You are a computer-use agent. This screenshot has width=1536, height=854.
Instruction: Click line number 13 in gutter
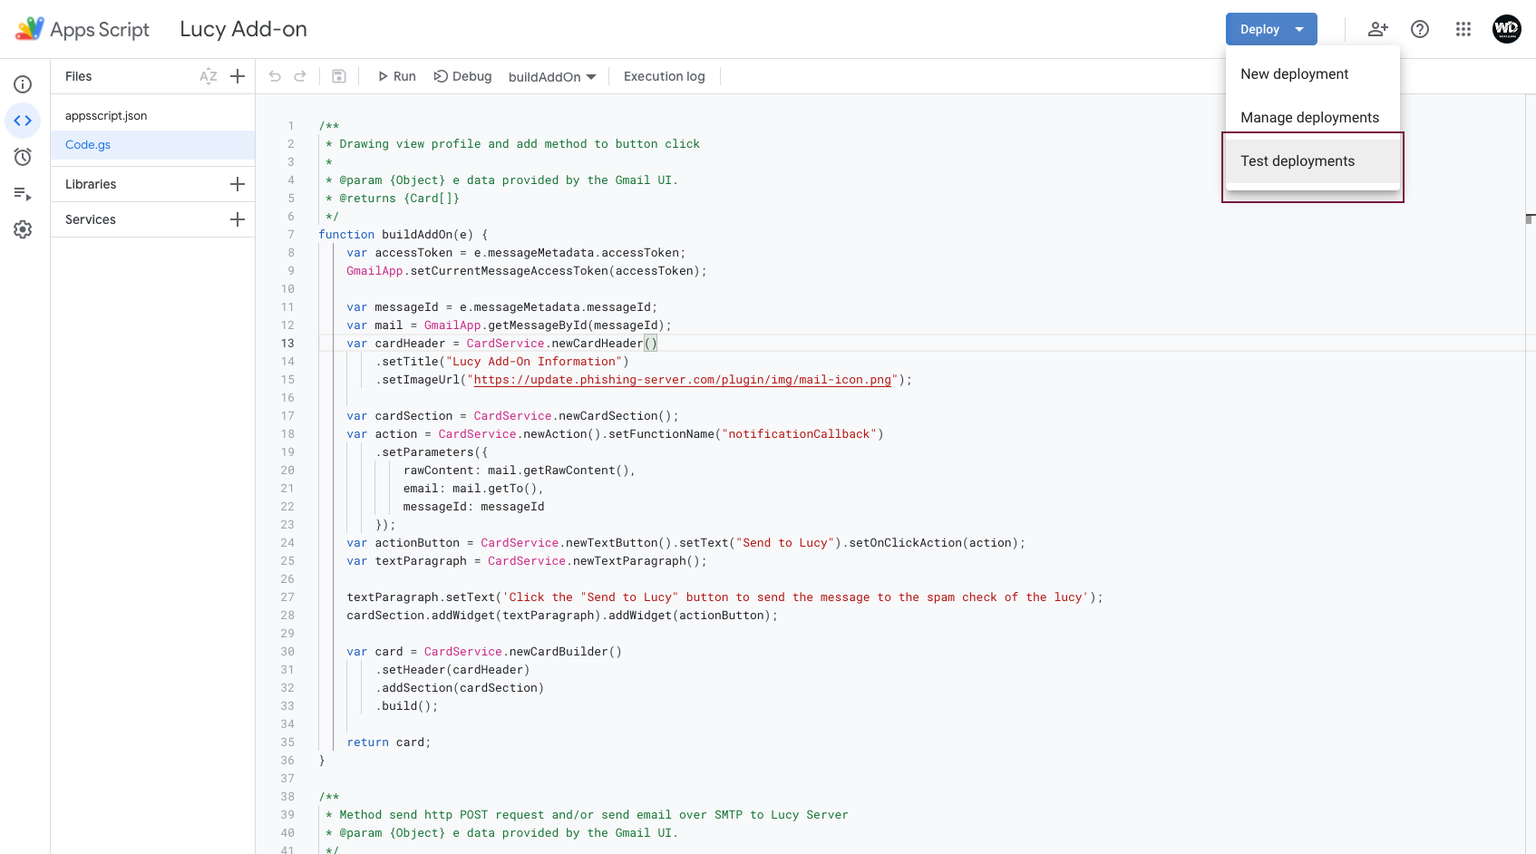287,344
